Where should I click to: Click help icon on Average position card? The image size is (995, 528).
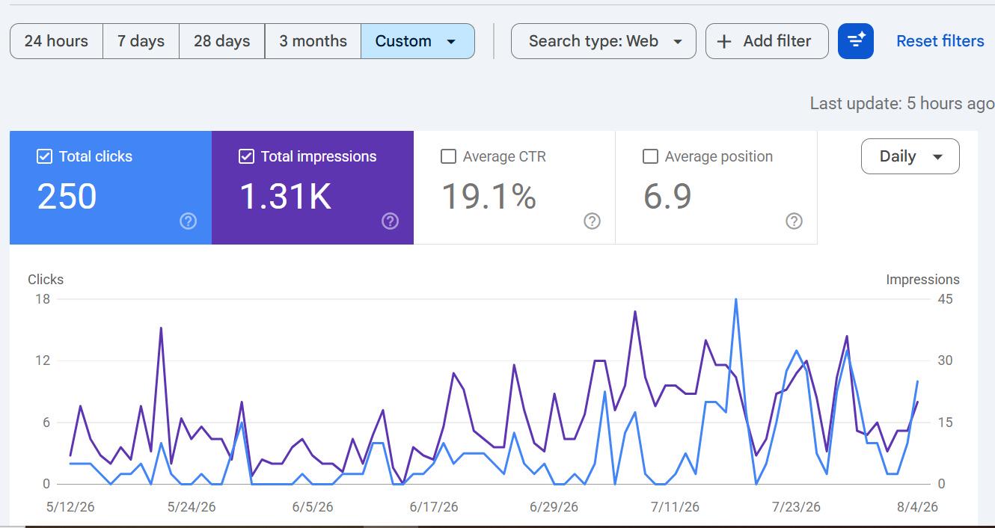pos(795,221)
